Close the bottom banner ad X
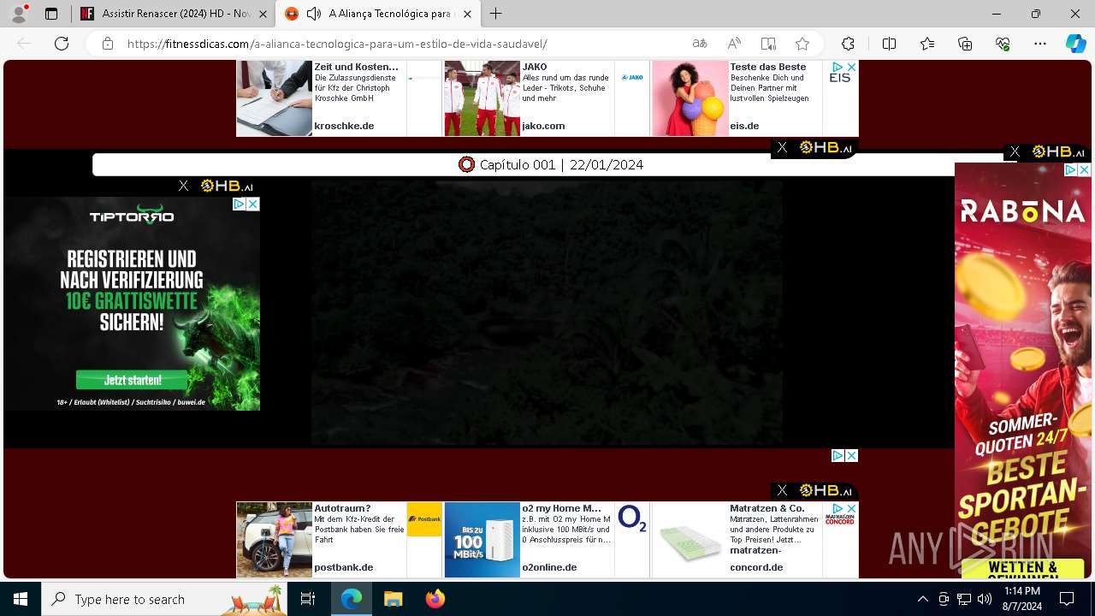 851,508
